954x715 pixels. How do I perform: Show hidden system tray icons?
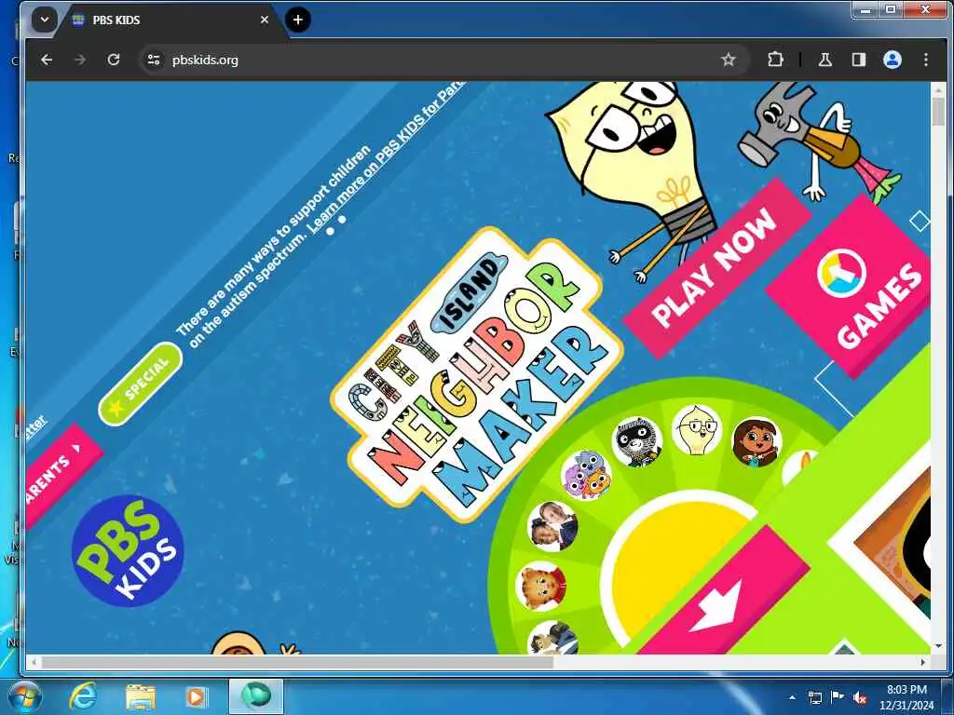point(792,697)
